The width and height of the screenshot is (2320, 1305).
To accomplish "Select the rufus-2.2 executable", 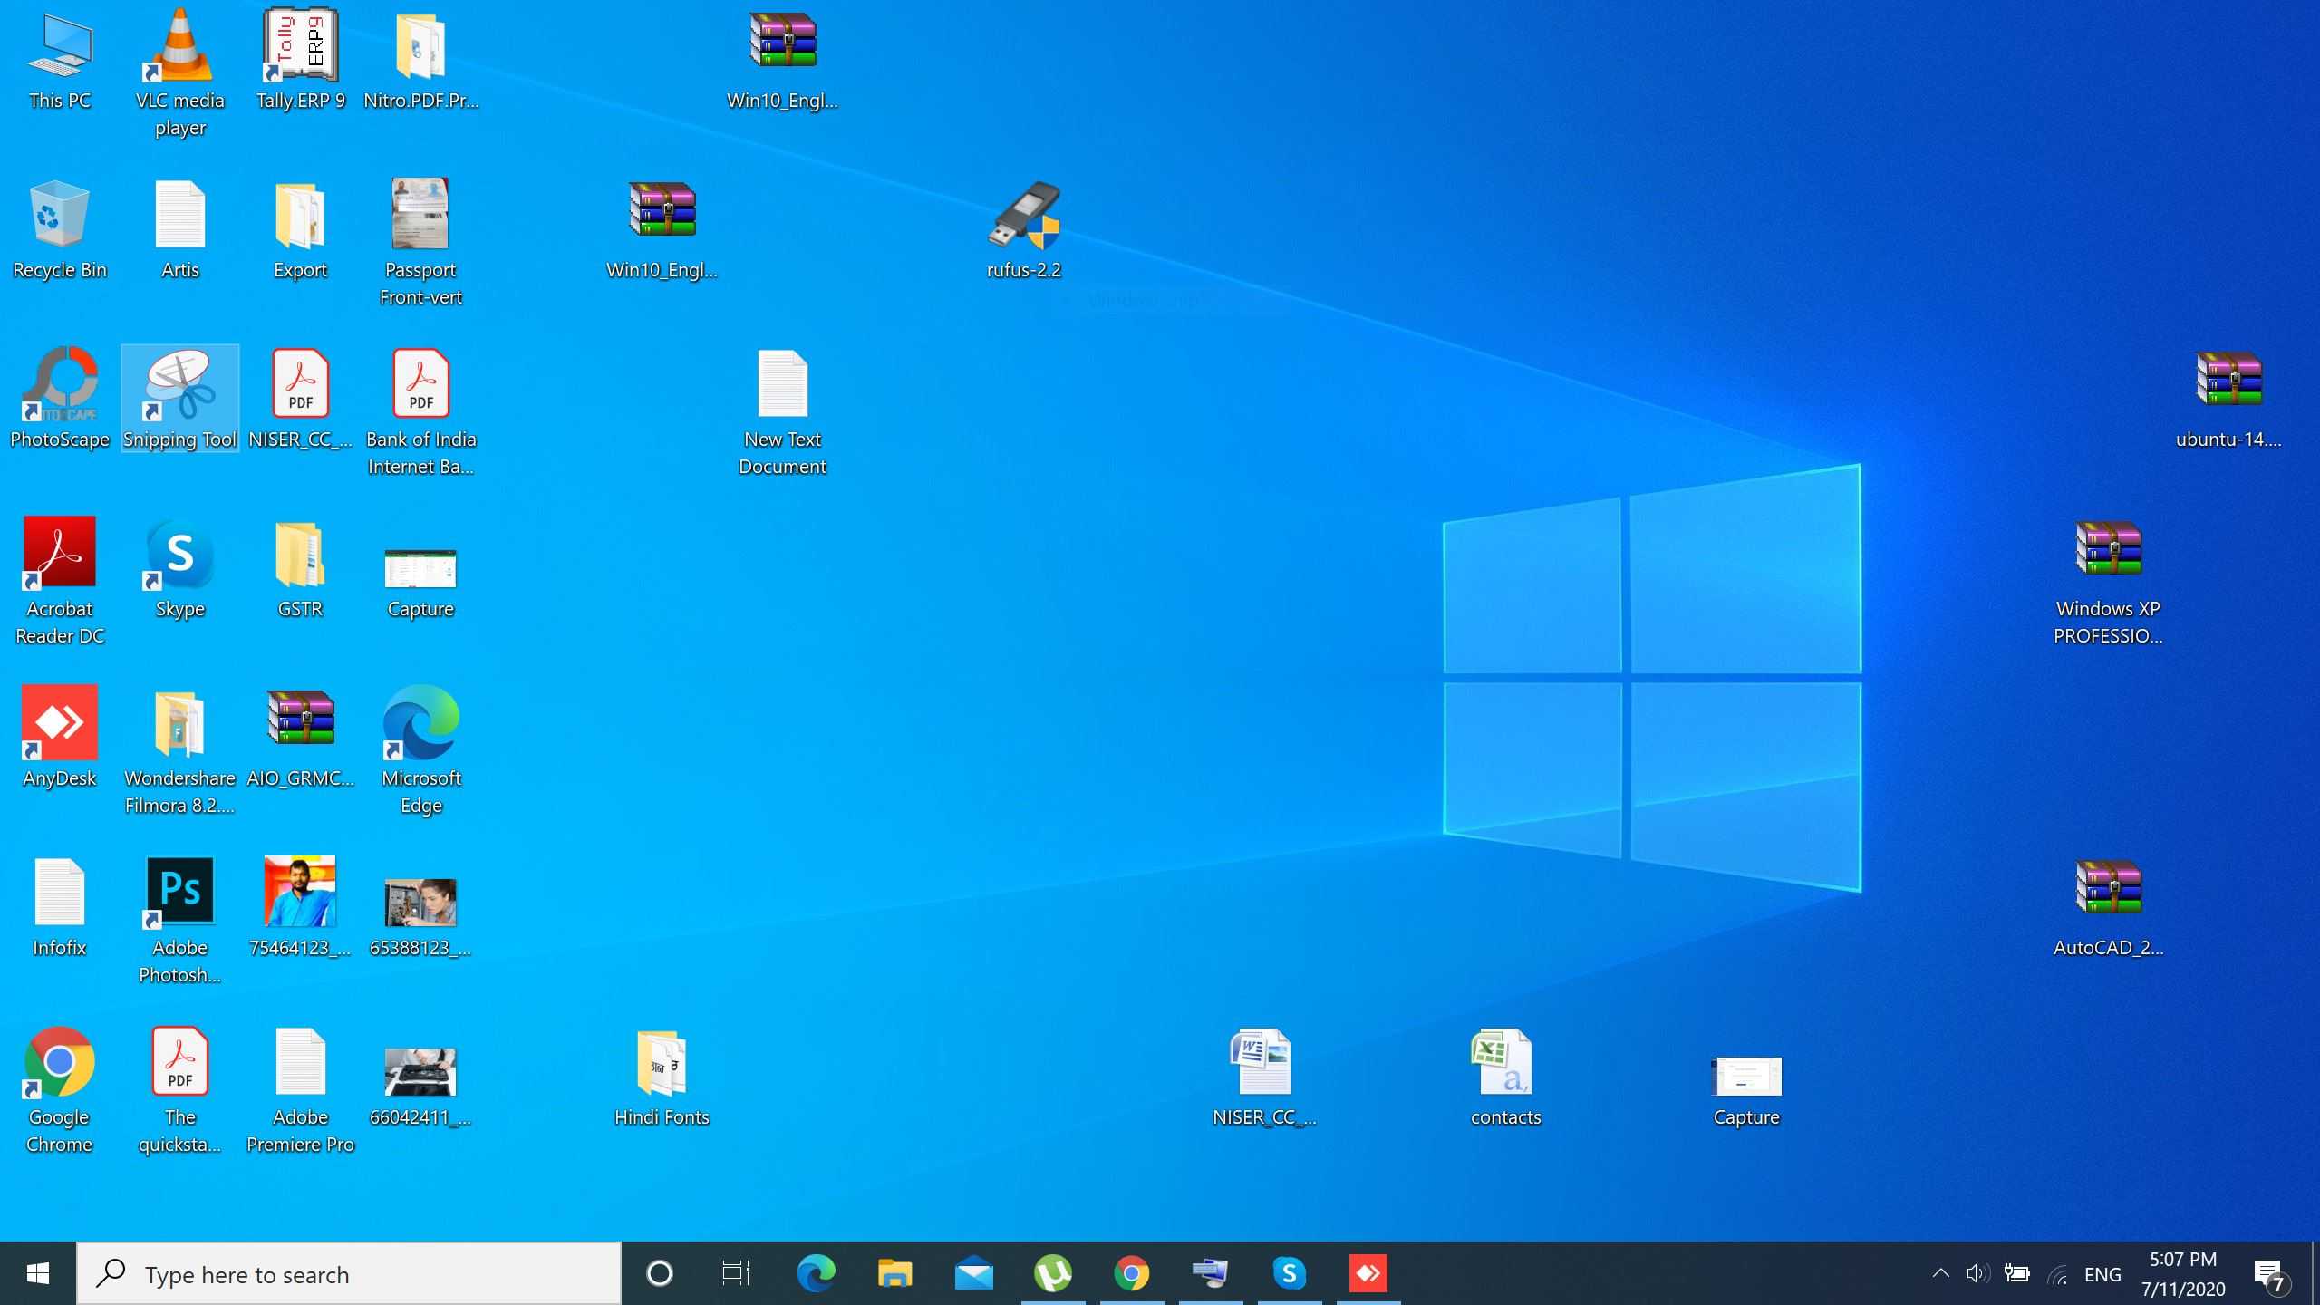I will (x=1024, y=229).
